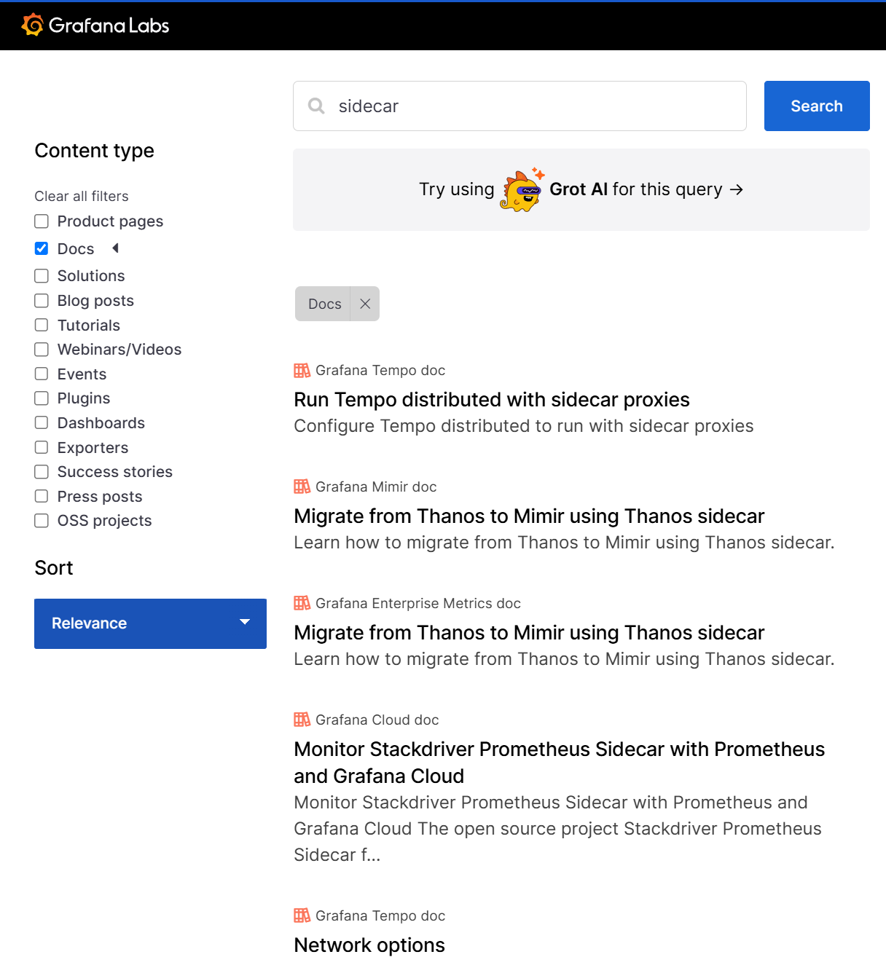Screen dimensions: 886x957
Task: Open the Relevance sort dropdown
Action: pyautogui.click(x=150, y=623)
